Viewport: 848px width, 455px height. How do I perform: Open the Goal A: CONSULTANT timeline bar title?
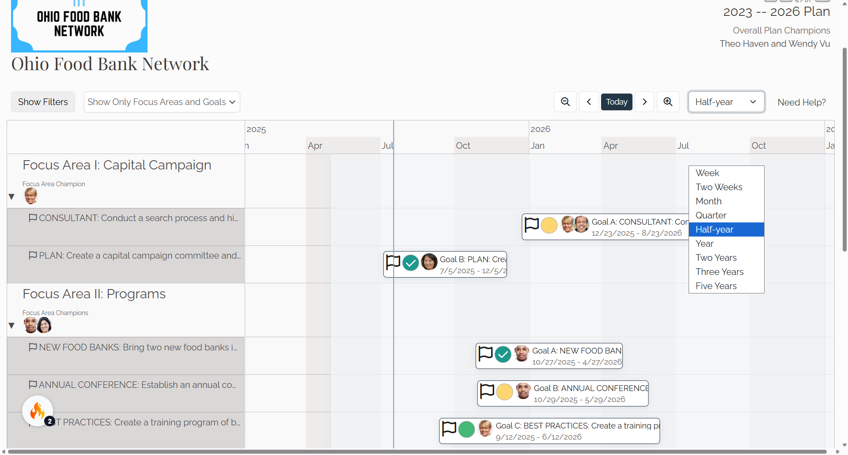click(x=640, y=222)
